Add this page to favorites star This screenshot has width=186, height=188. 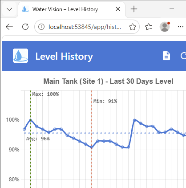133,27
